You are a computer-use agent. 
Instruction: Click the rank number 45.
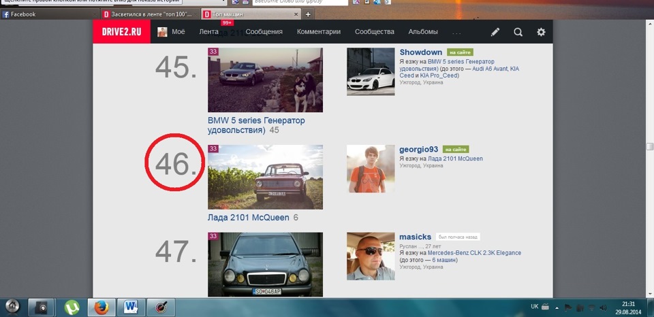pos(176,67)
